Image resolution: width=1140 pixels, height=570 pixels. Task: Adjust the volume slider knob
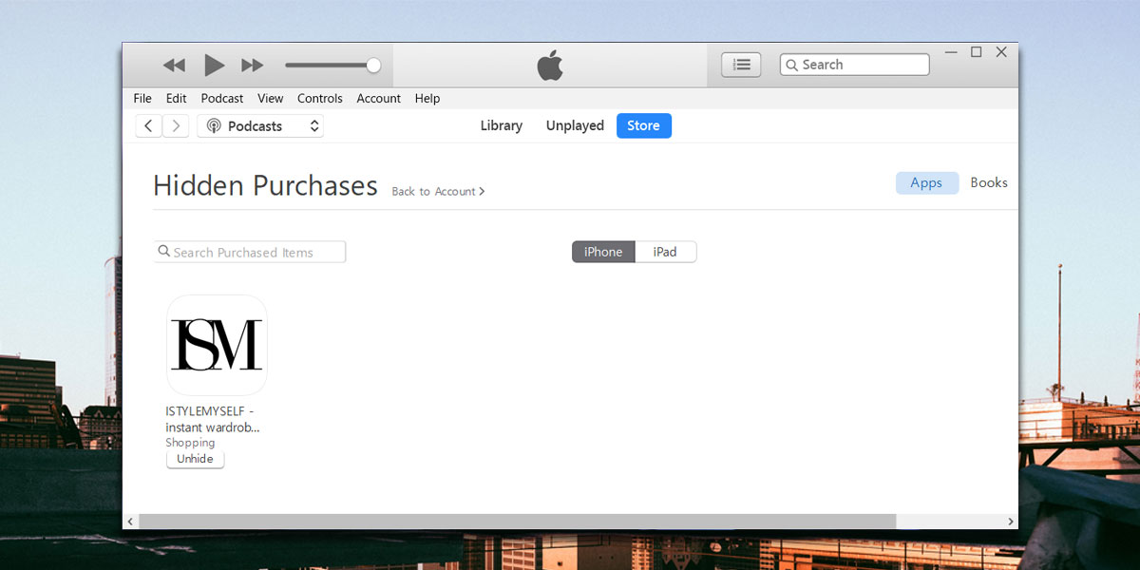373,65
